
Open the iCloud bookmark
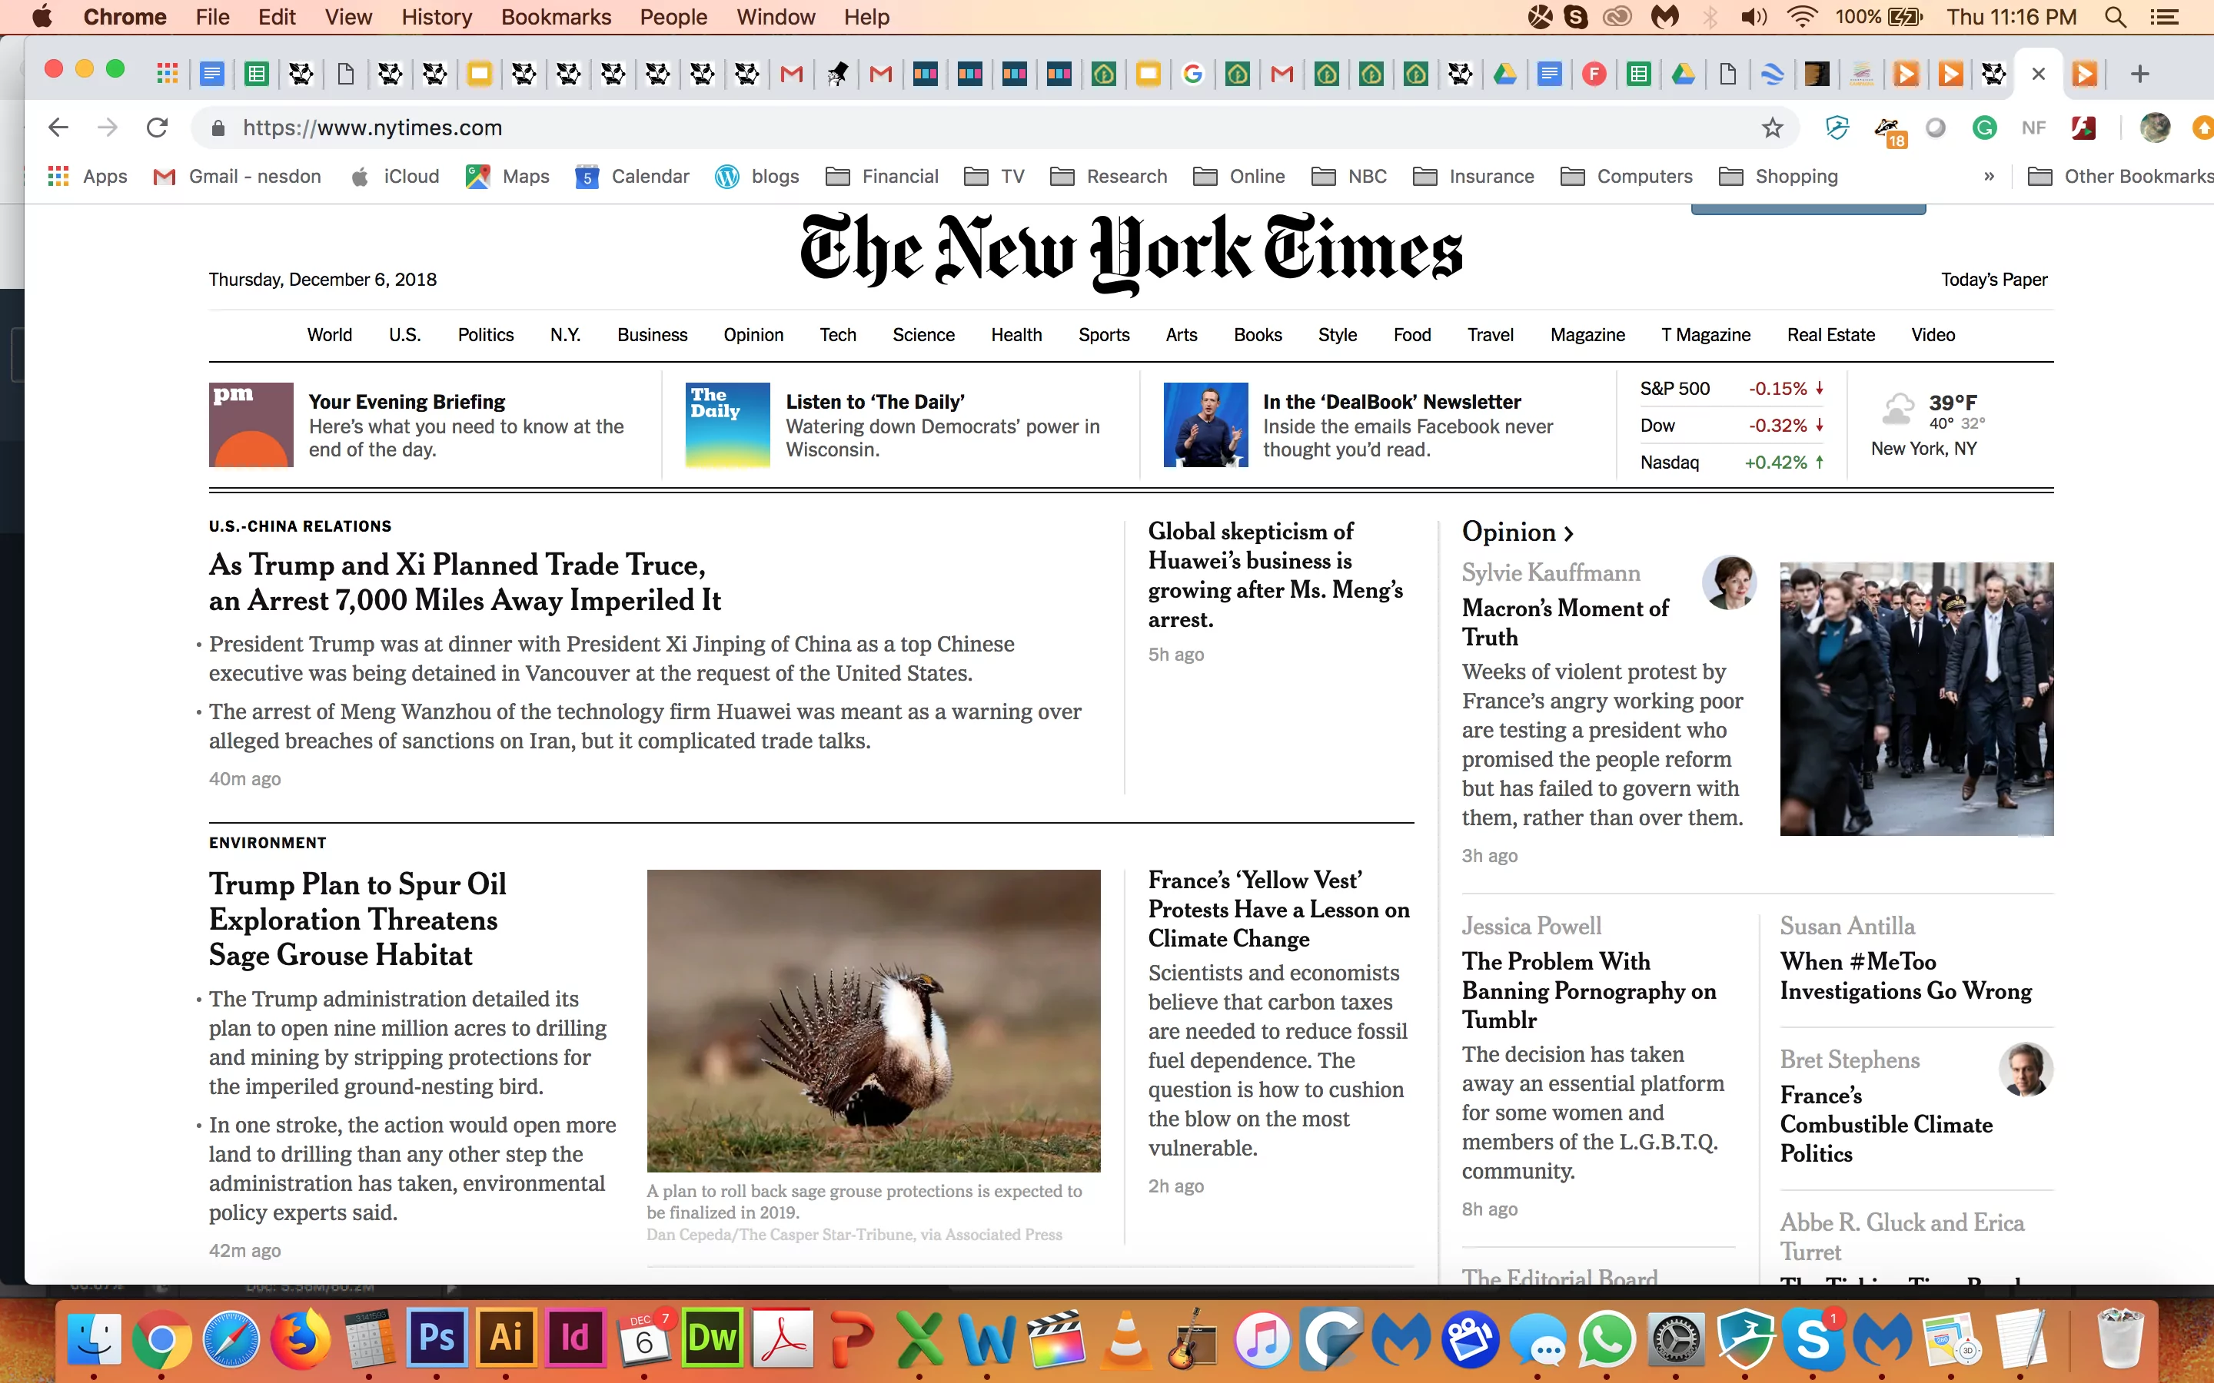pyautogui.click(x=395, y=177)
